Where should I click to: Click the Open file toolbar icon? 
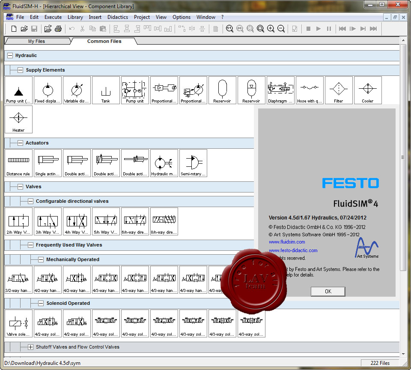(x=24, y=29)
